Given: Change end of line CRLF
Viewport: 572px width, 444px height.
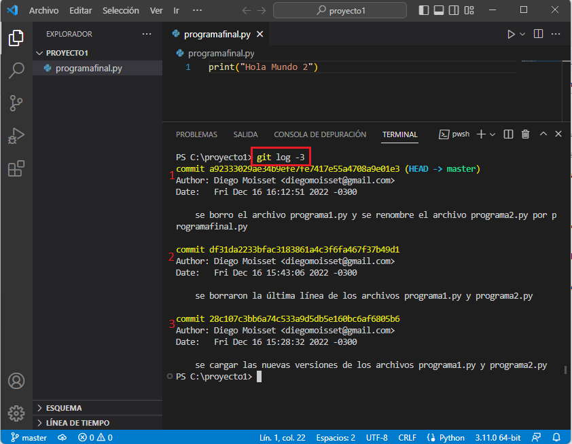Looking at the screenshot, I should pyautogui.click(x=408, y=437).
